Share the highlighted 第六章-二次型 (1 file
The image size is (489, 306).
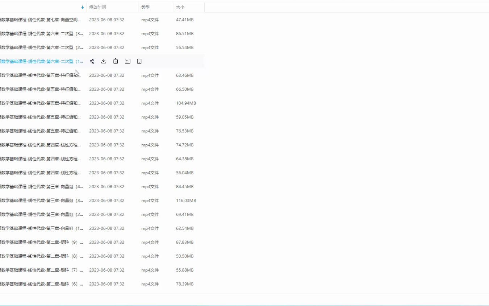point(92,61)
